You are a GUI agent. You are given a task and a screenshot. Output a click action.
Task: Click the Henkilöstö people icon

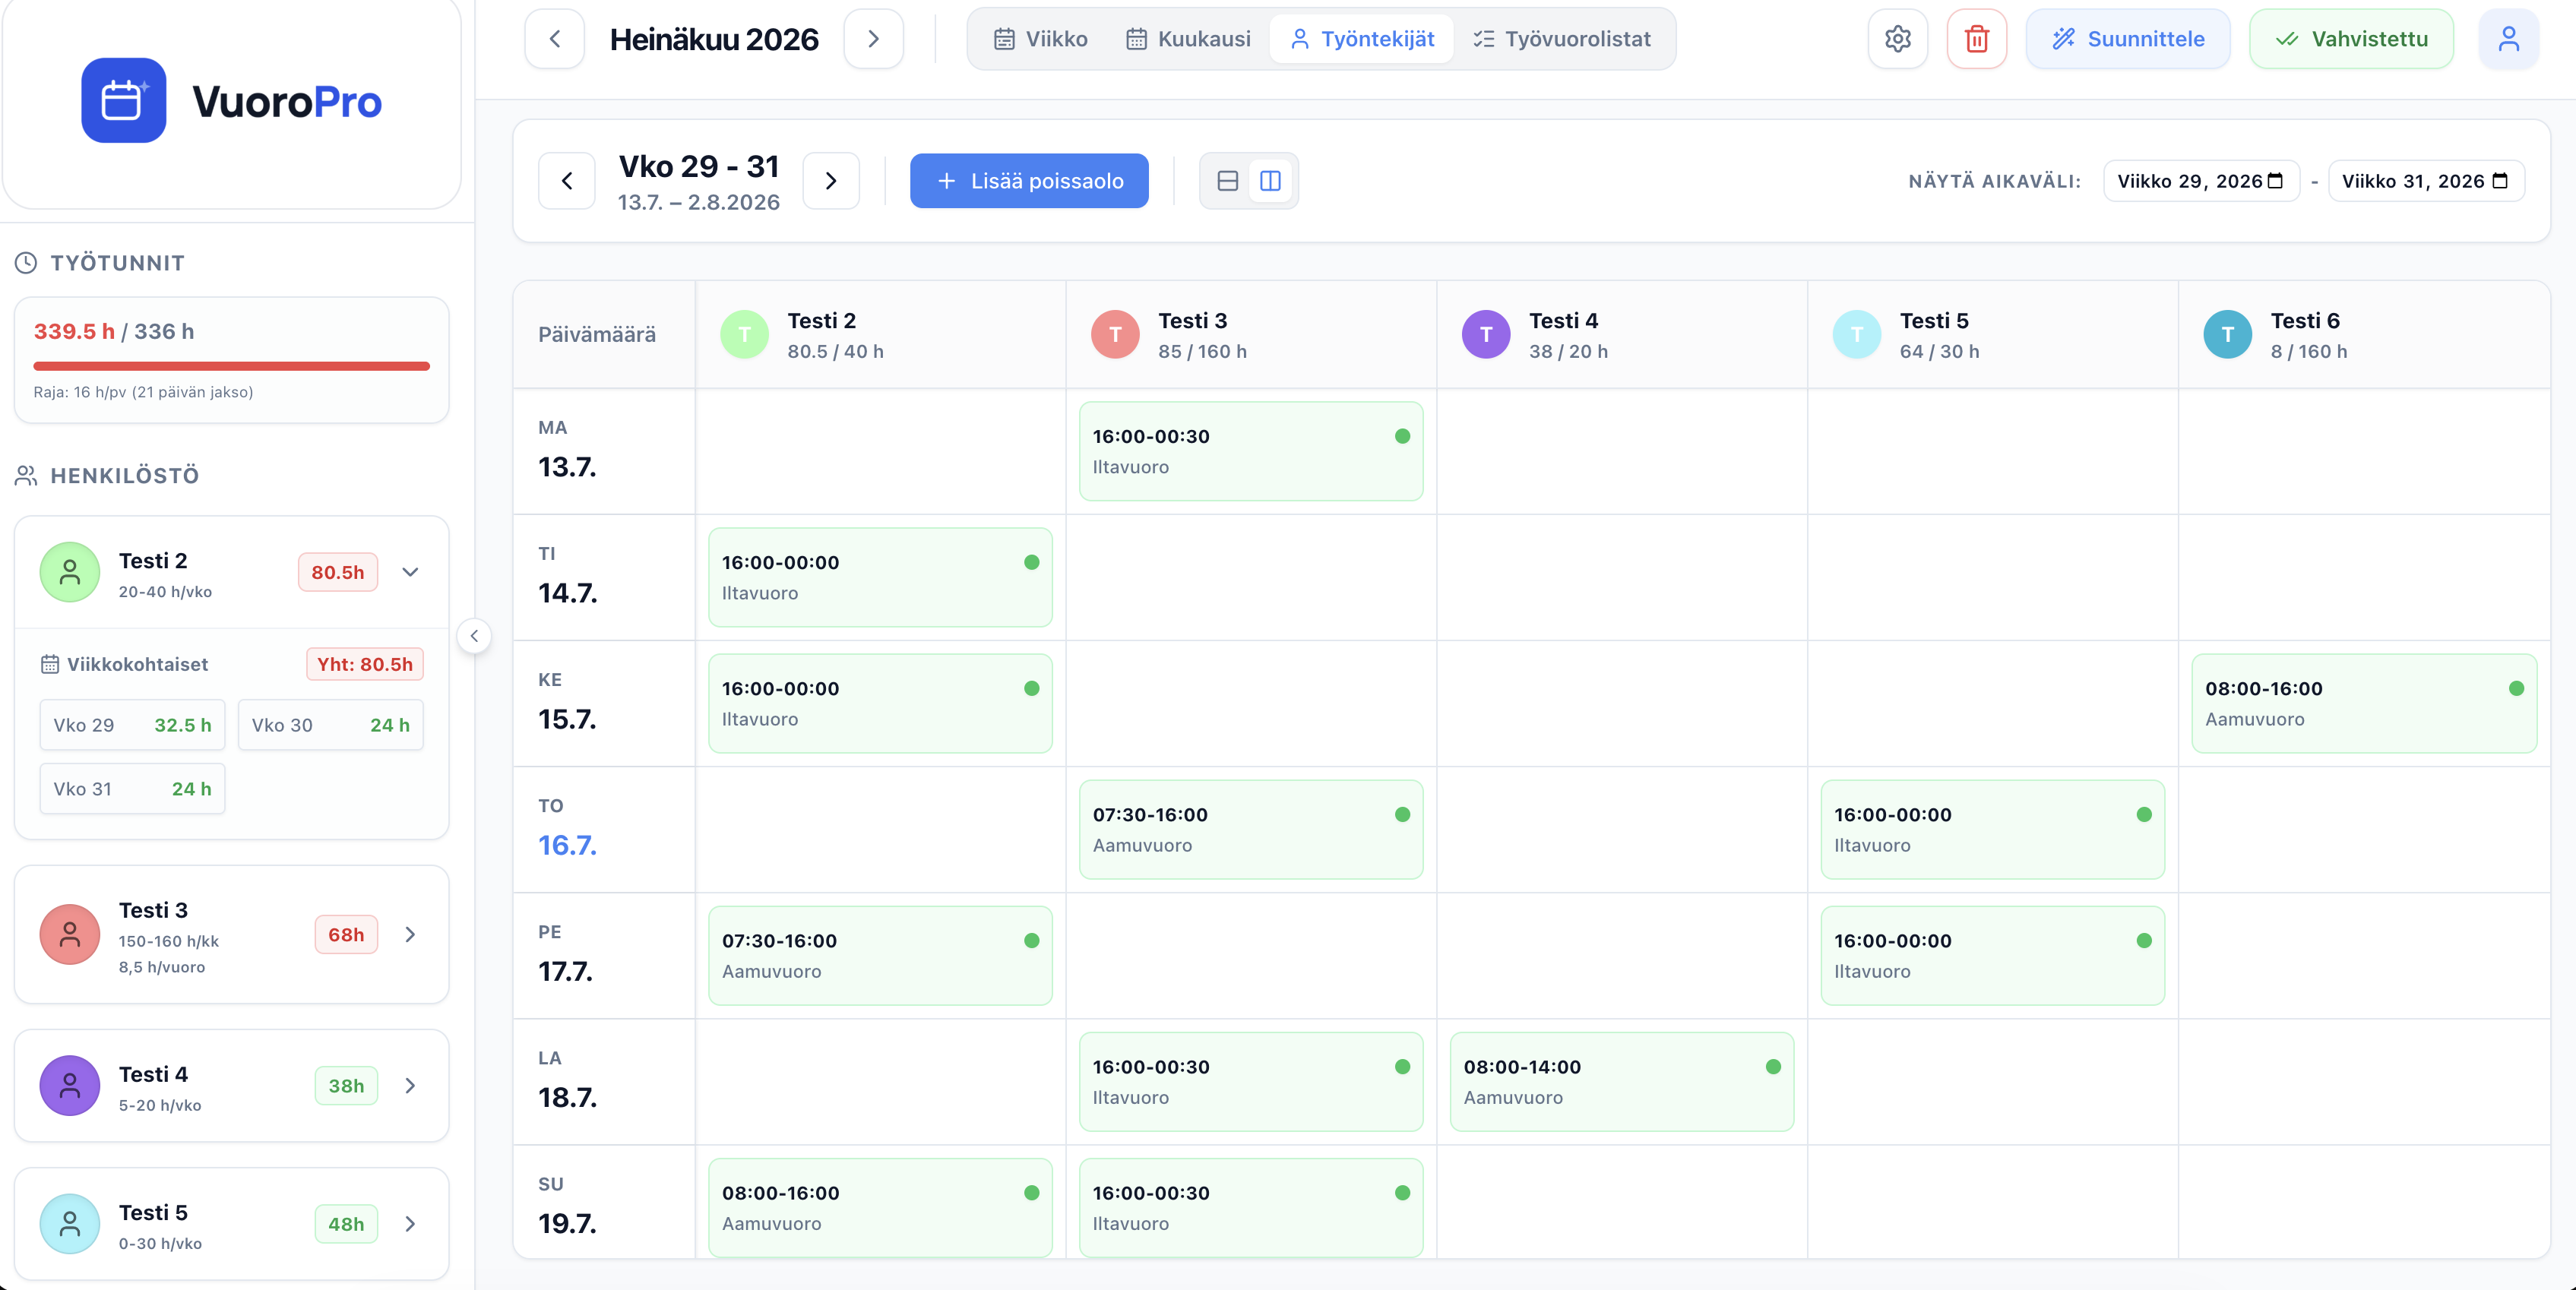26,476
